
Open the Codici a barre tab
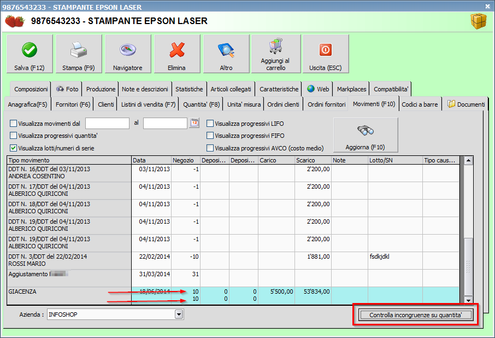(x=420, y=104)
